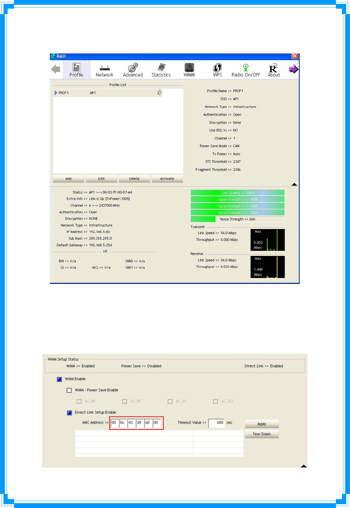Click the Direct Link list table

click(159, 443)
